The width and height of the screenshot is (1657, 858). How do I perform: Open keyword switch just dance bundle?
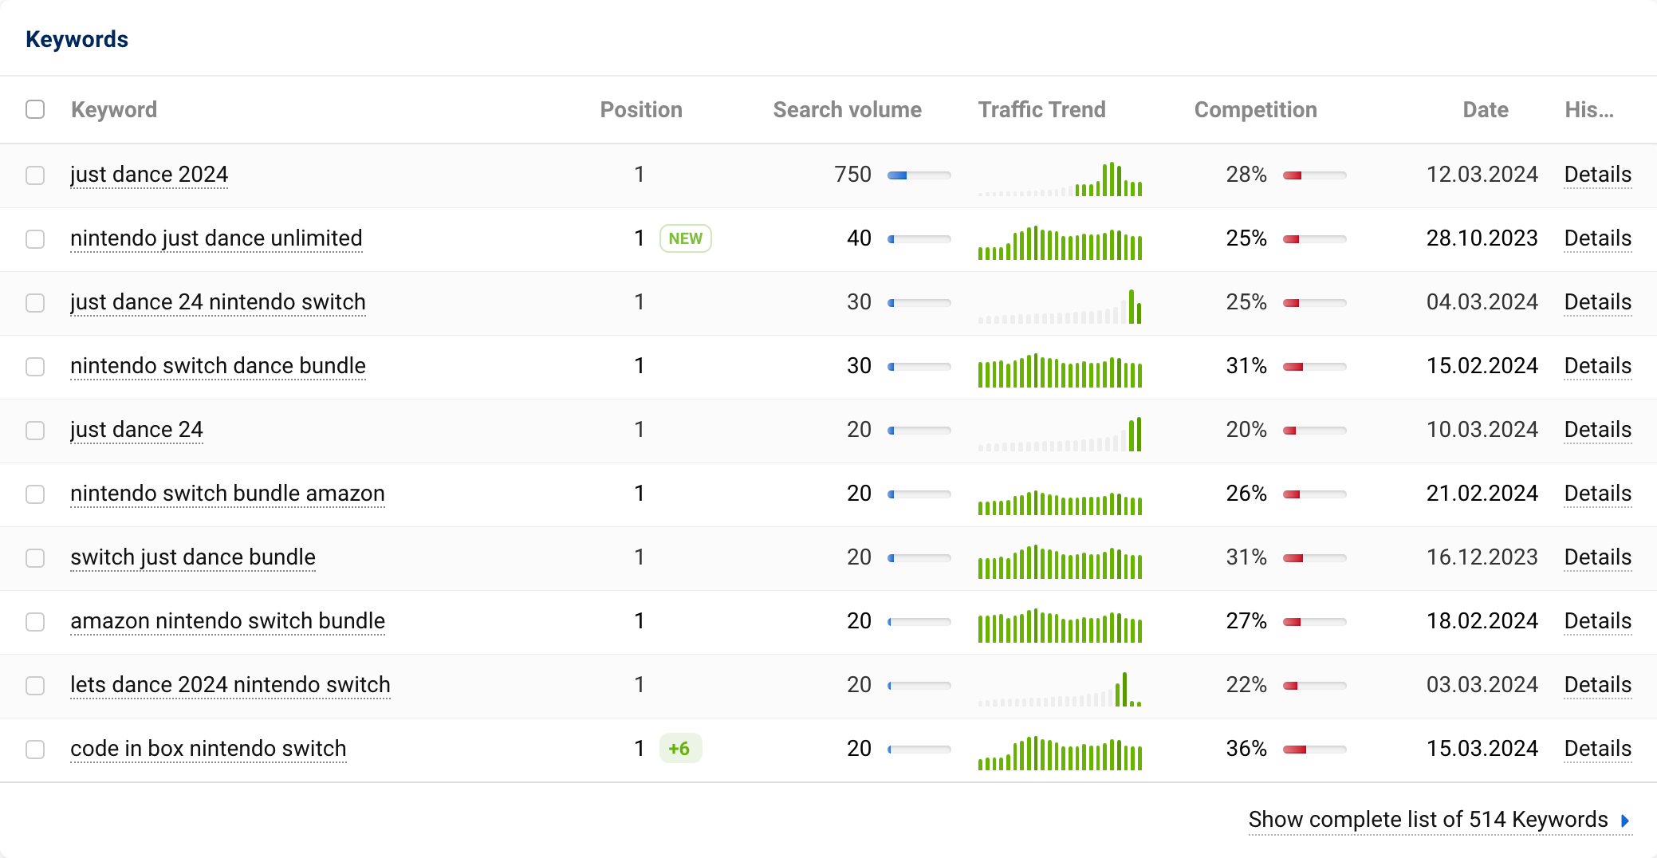[x=193, y=557]
